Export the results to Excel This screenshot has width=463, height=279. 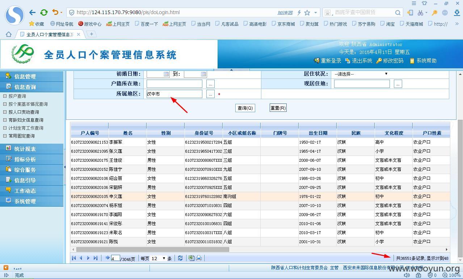pyautogui.click(x=191, y=258)
